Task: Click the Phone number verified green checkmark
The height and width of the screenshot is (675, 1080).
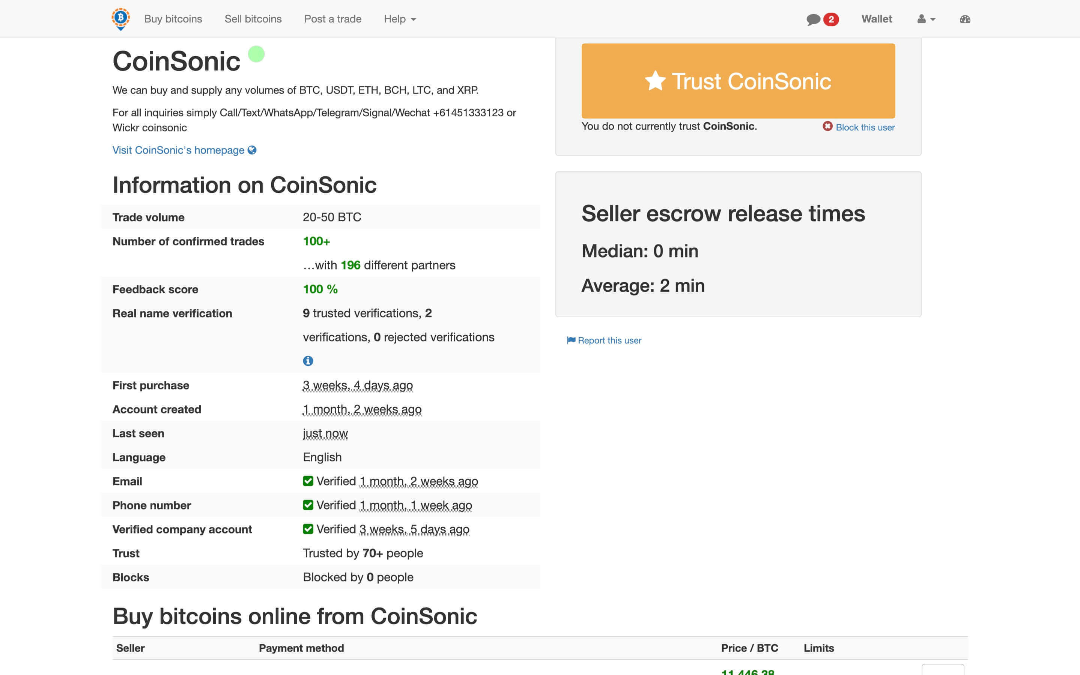Action: tap(308, 505)
